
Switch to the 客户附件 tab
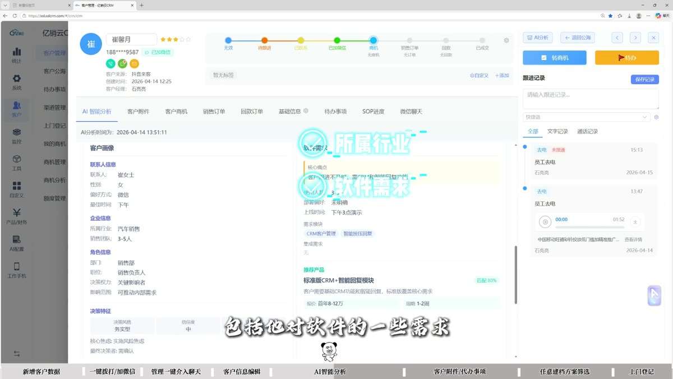click(x=138, y=112)
